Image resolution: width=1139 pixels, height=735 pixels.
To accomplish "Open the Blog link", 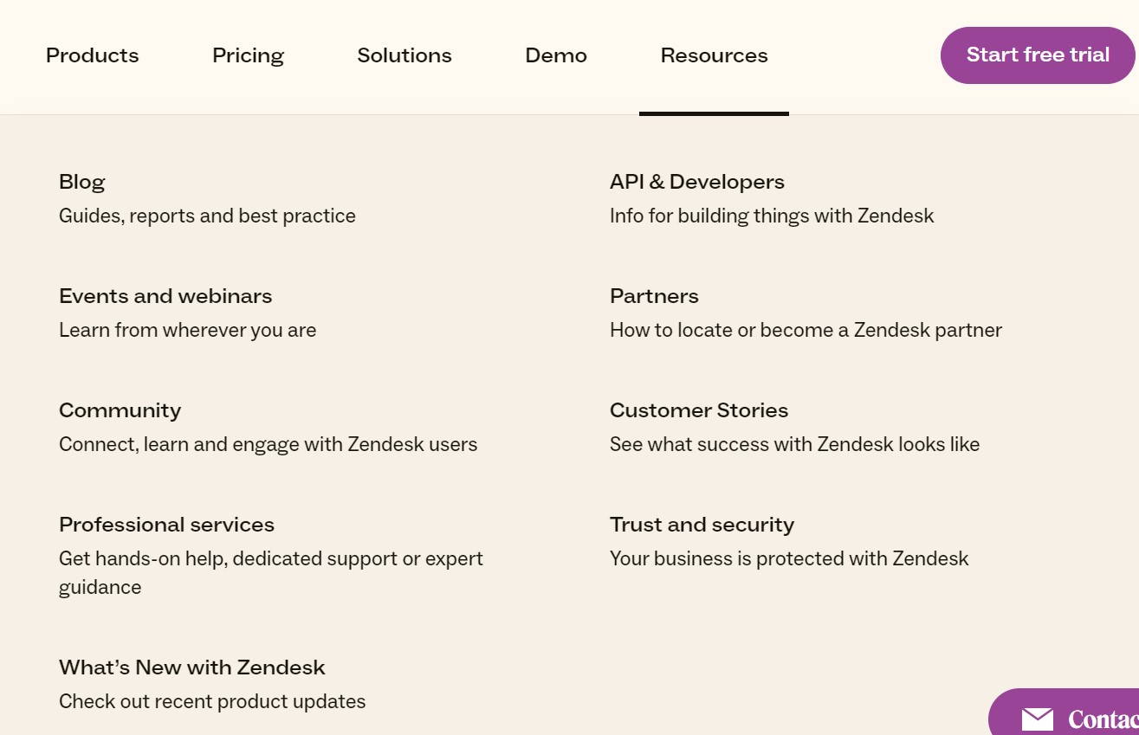I will (82, 182).
